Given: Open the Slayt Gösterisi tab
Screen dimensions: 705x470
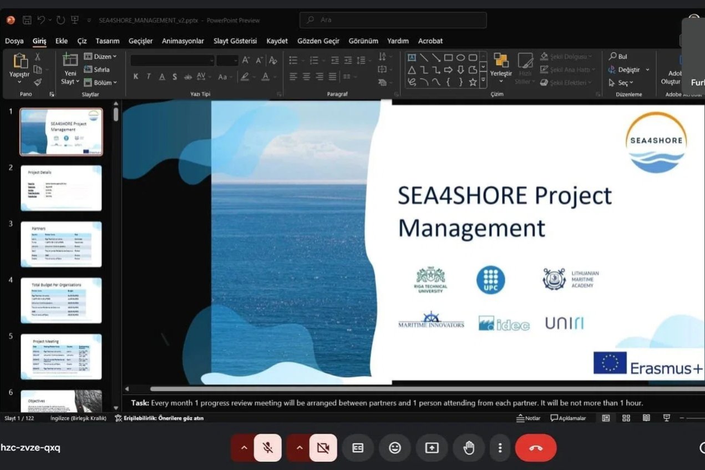Looking at the screenshot, I should point(235,41).
